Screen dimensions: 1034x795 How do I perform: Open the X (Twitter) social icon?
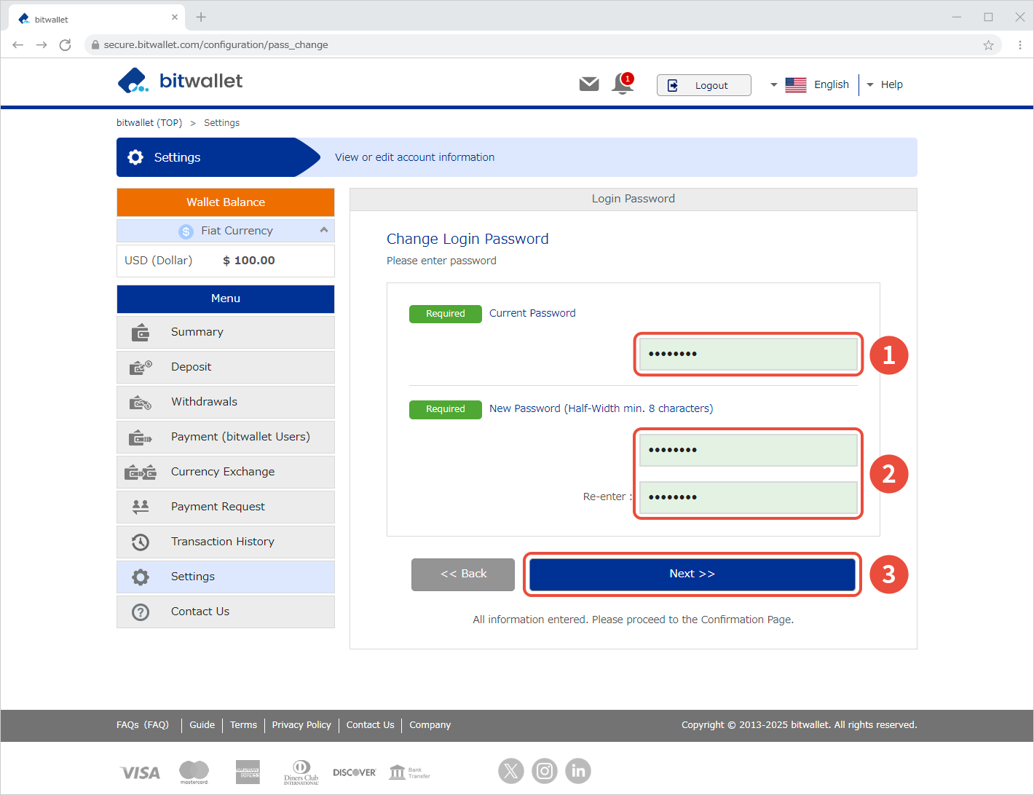click(510, 770)
